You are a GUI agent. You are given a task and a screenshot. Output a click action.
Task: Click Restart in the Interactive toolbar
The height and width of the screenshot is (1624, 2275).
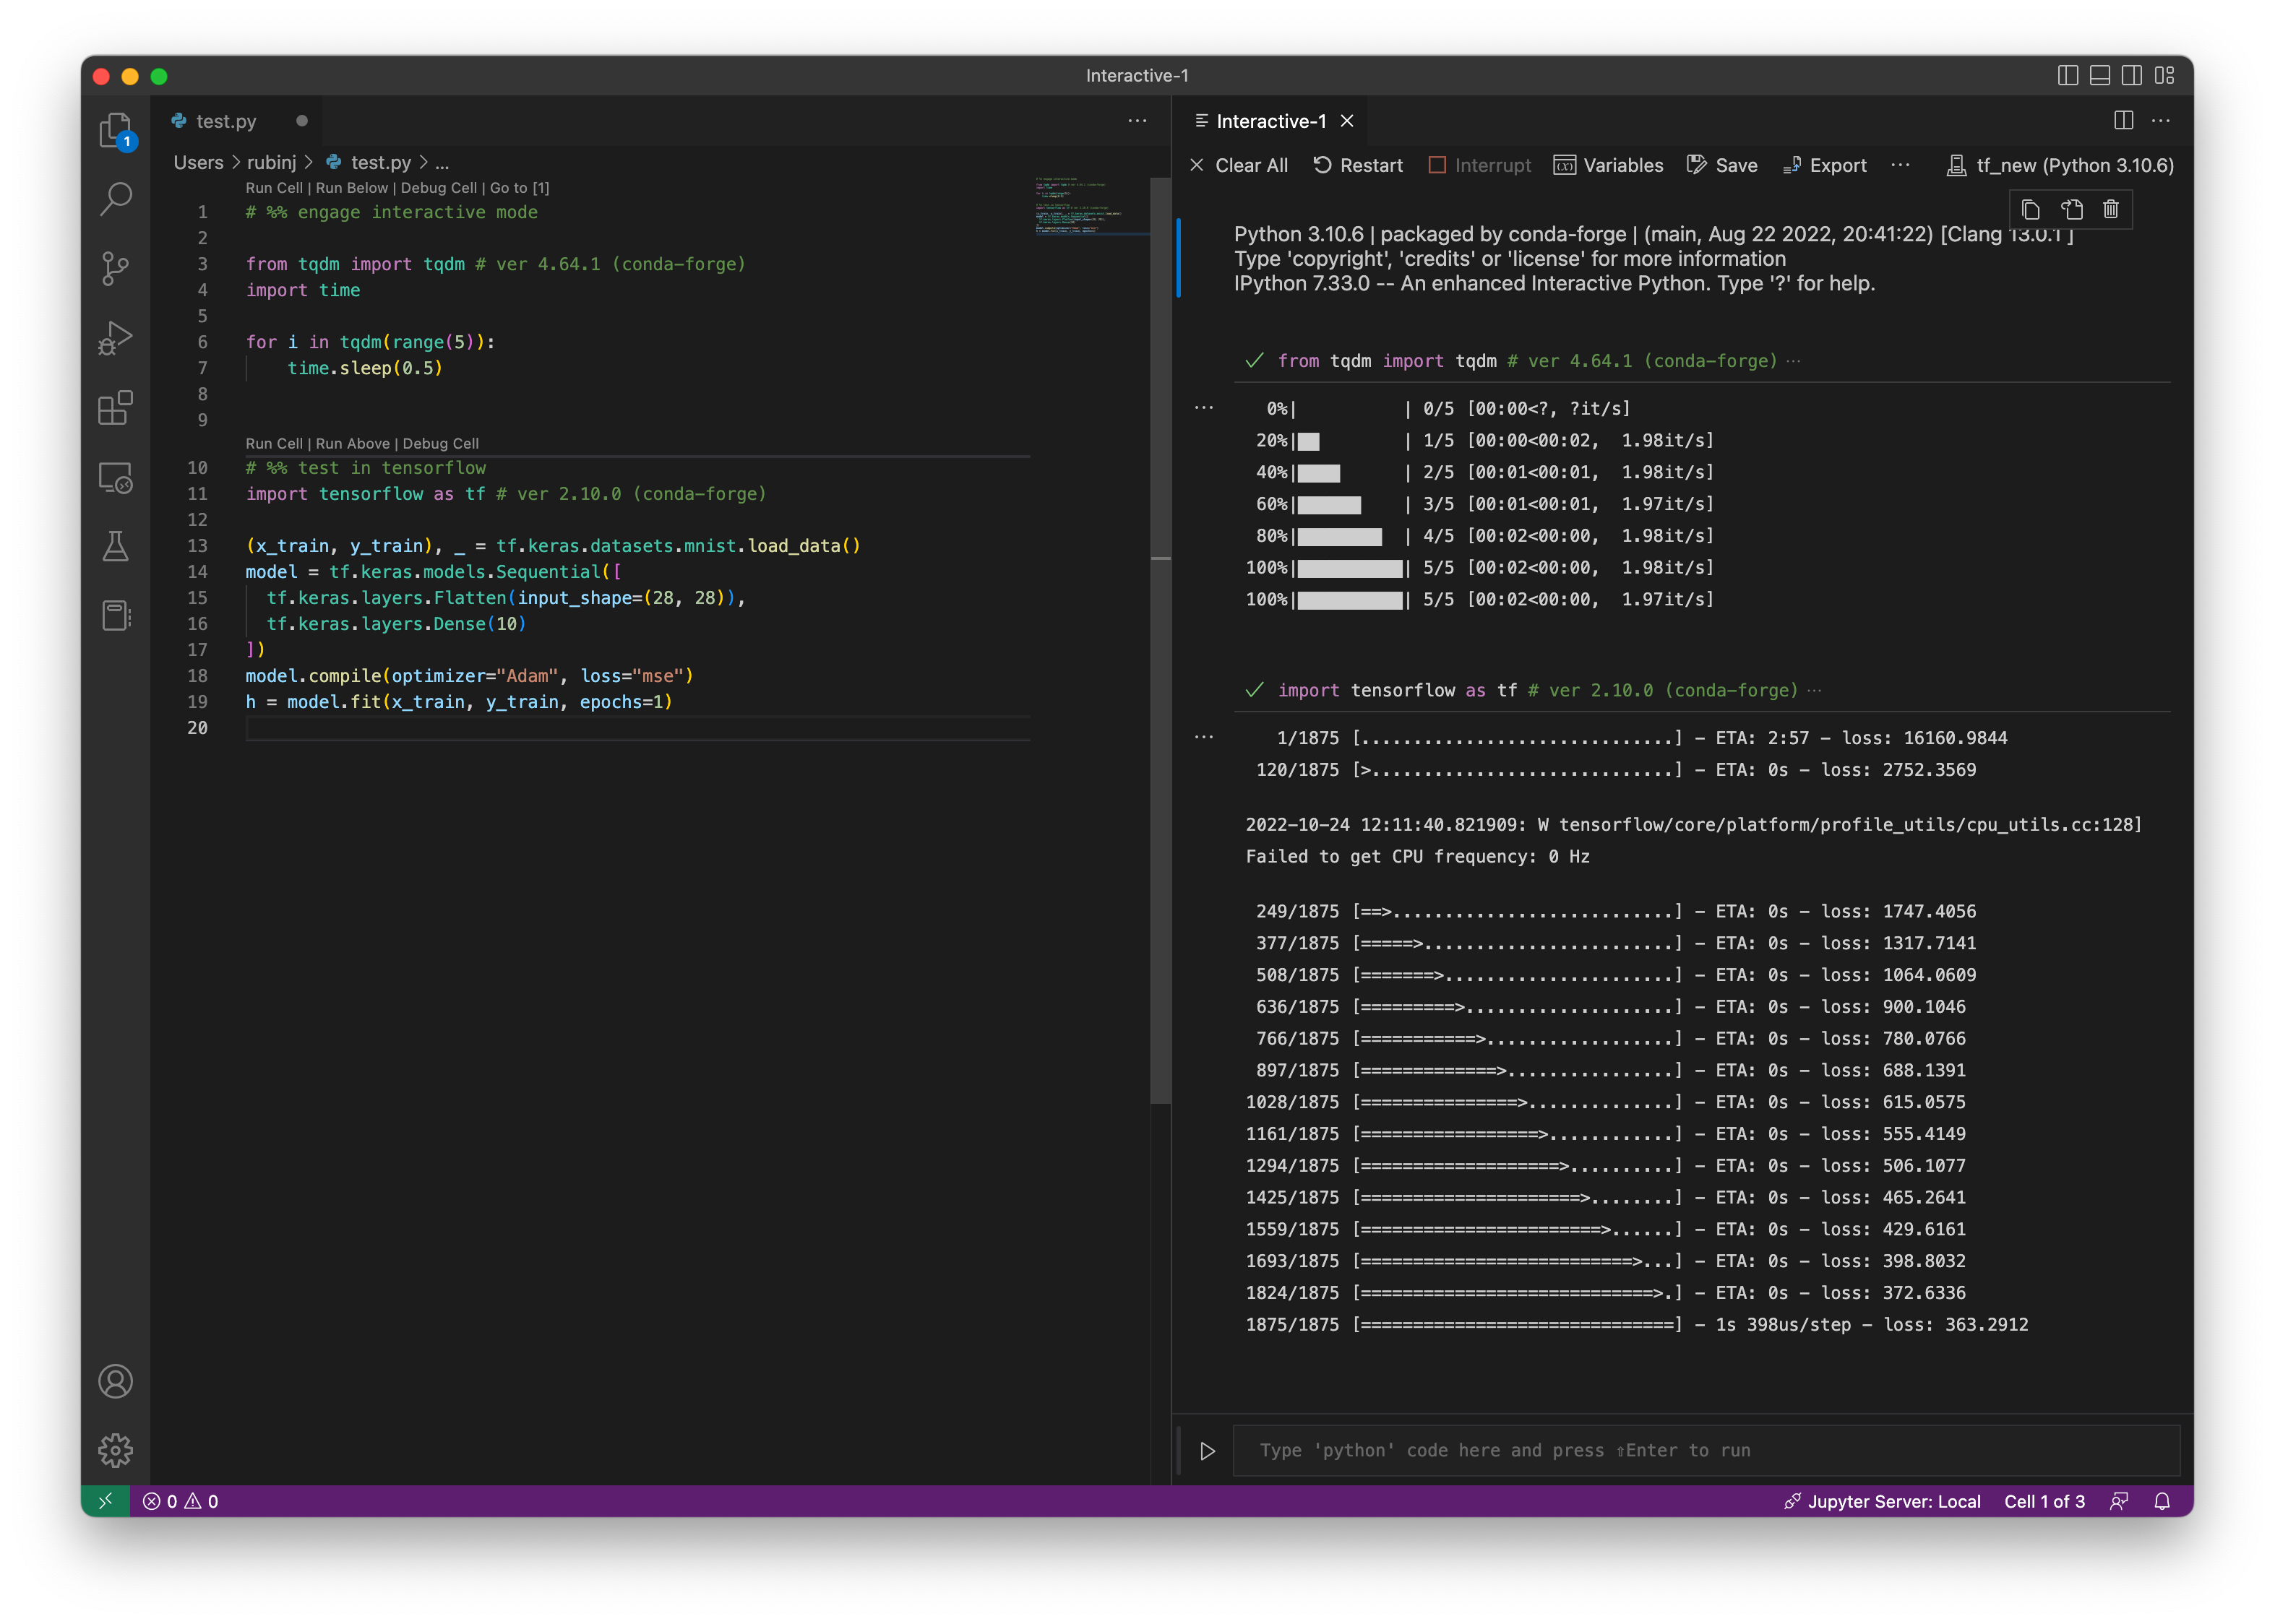point(1358,165)
